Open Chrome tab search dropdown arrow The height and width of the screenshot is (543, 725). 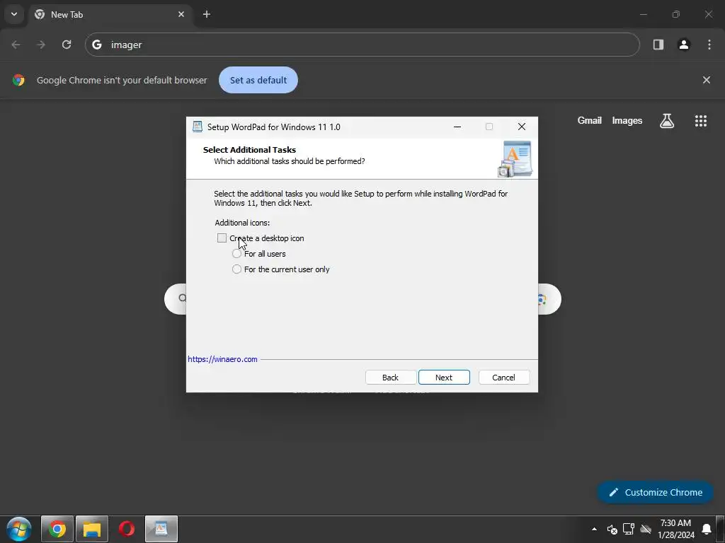14,14
